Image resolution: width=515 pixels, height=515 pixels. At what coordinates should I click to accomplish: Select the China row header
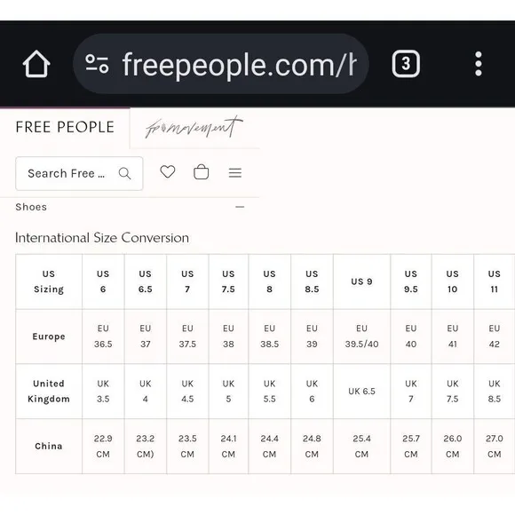[49, 446]
